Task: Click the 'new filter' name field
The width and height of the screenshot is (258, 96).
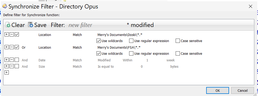Action: 80,25
